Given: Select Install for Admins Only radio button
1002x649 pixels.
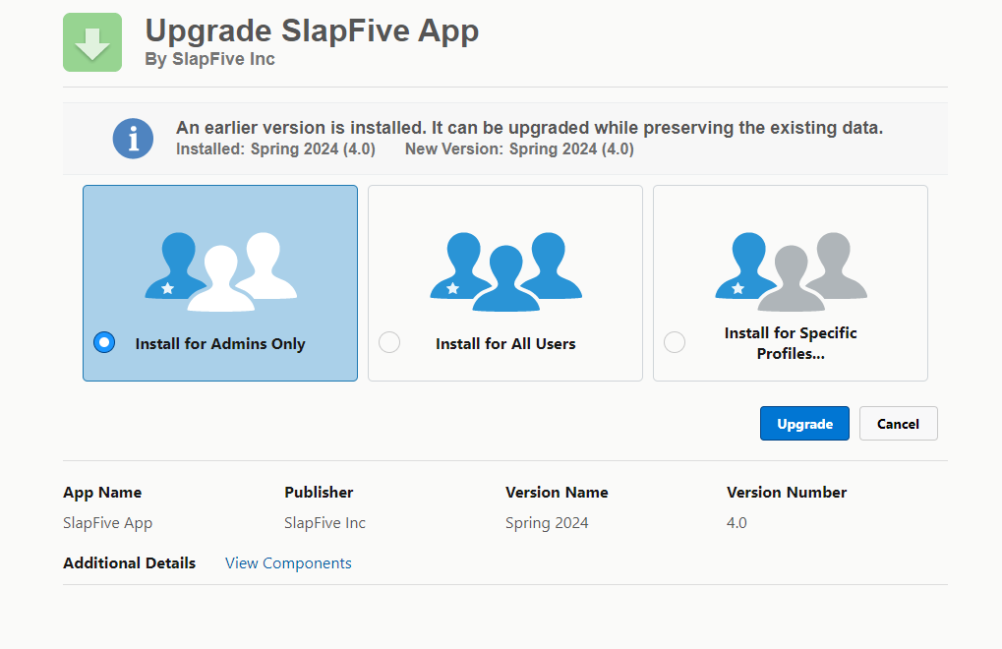Looking at the screenshot, I should point(104,342).
